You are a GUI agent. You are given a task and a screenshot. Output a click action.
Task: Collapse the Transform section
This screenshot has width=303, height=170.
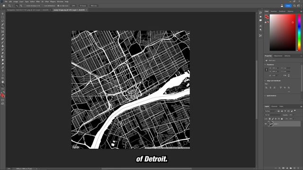tap(265, 65)
